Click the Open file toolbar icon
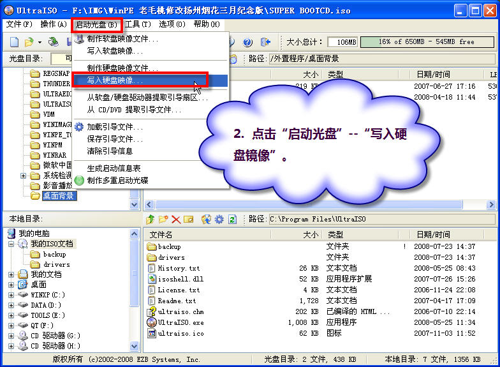 click(29, 42)
